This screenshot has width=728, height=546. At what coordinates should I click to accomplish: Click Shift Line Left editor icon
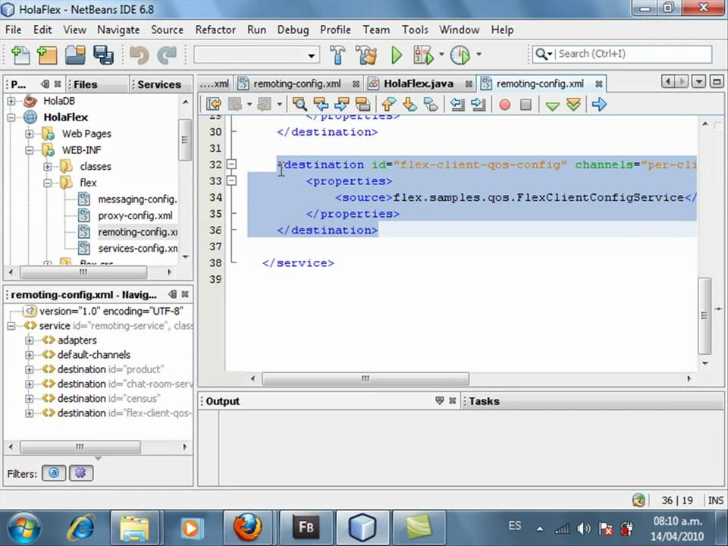pos(458,105)
